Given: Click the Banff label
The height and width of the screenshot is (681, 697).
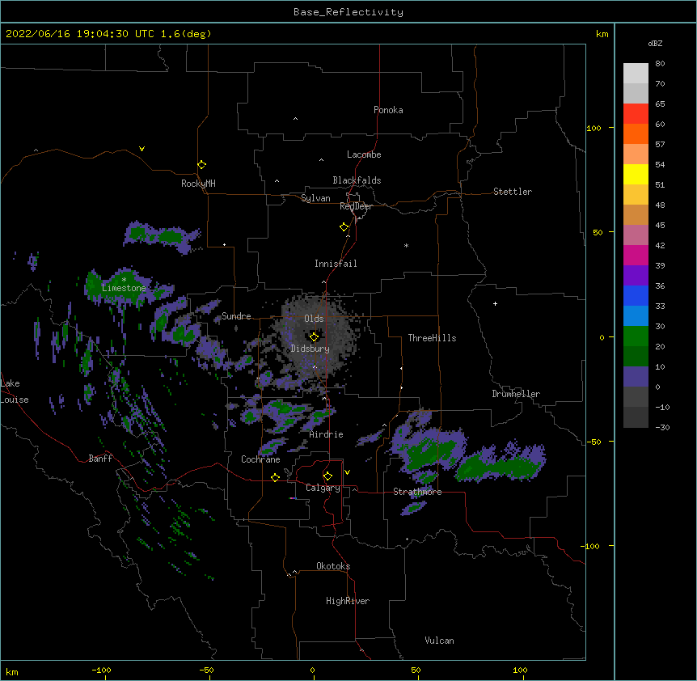Looking at the screenshot, I should tap(100, 459).
